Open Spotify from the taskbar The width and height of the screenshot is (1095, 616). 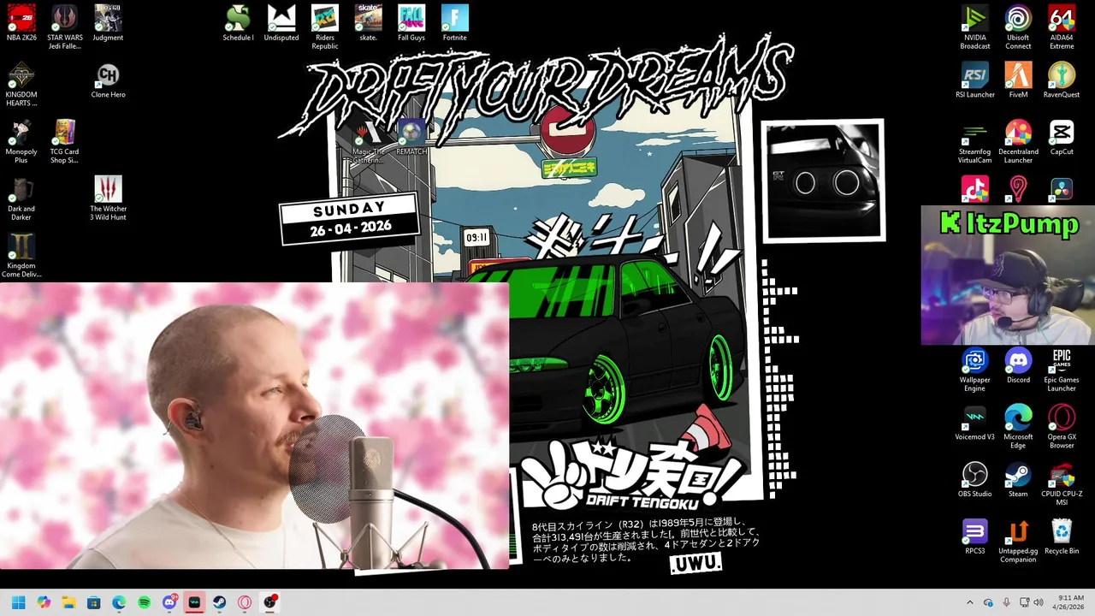tap(144, 602)
